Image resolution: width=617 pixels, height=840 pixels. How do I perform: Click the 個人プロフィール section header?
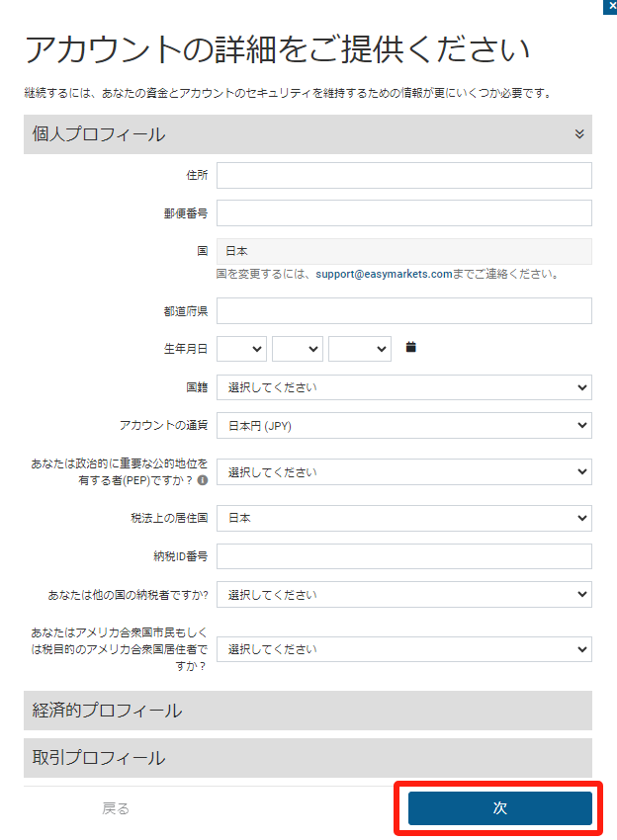[x=308, y=134]
